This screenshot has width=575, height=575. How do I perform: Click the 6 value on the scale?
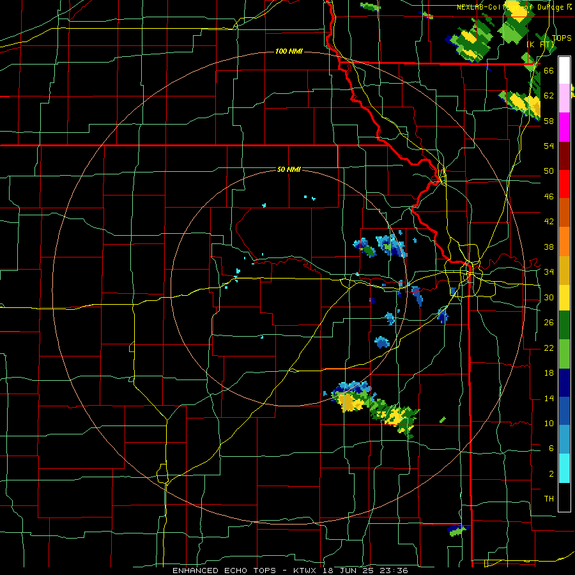[551, 448]
